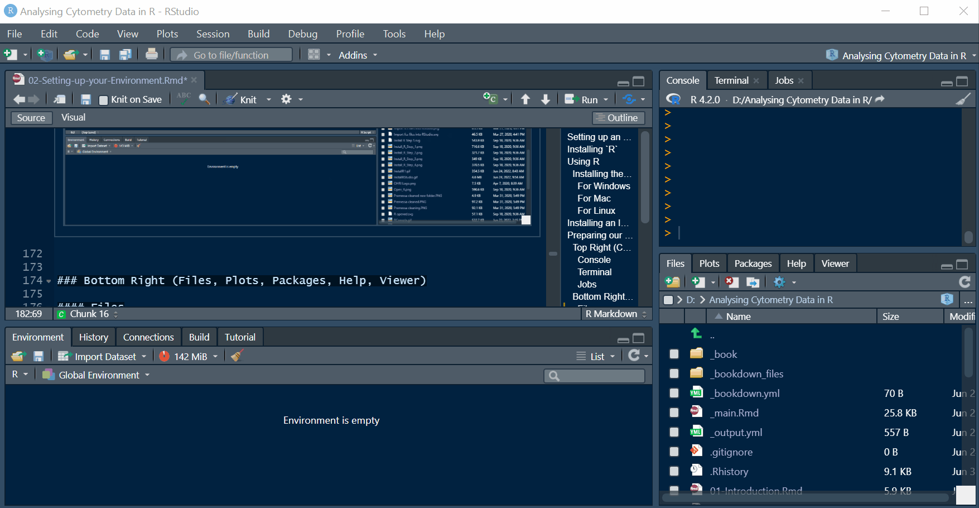Clear the console with broom icon

click(963, 99)
